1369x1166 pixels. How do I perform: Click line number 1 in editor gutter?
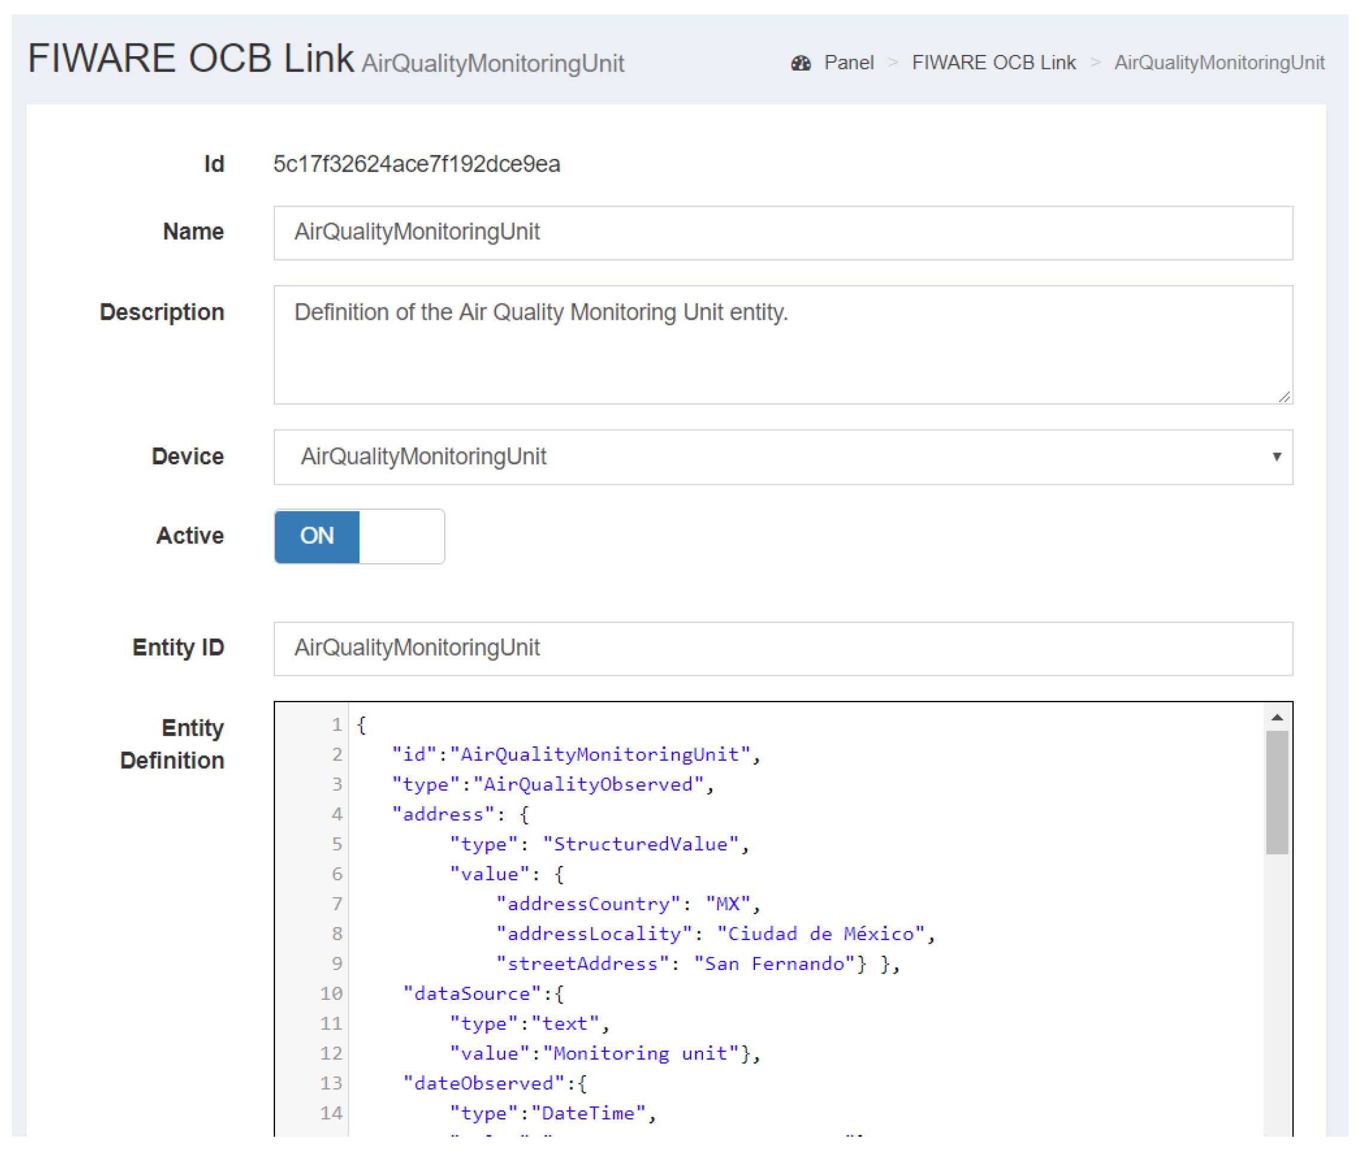337,725
